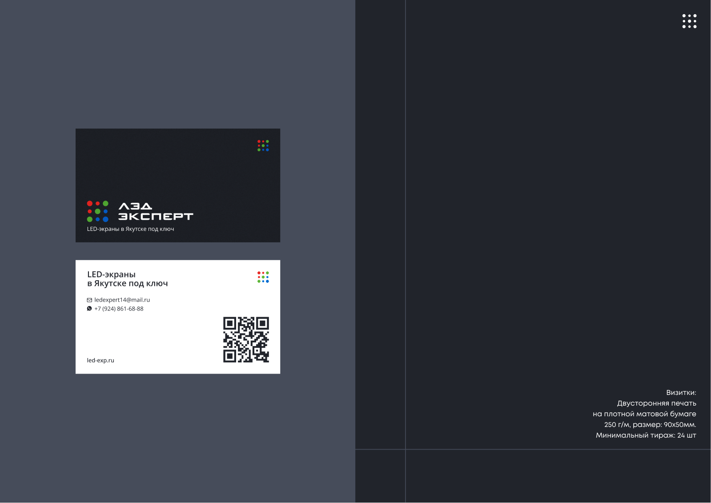Click the RGB dot logo on white card corner

[263, 277]
